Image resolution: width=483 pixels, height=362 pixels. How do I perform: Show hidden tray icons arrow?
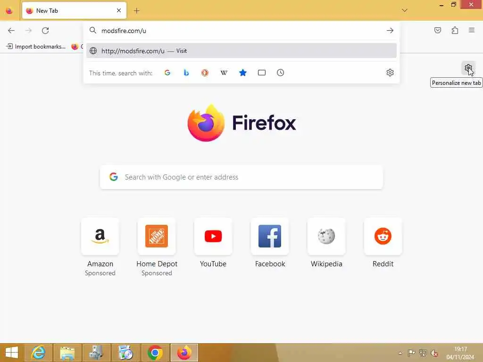coord(400,353)
